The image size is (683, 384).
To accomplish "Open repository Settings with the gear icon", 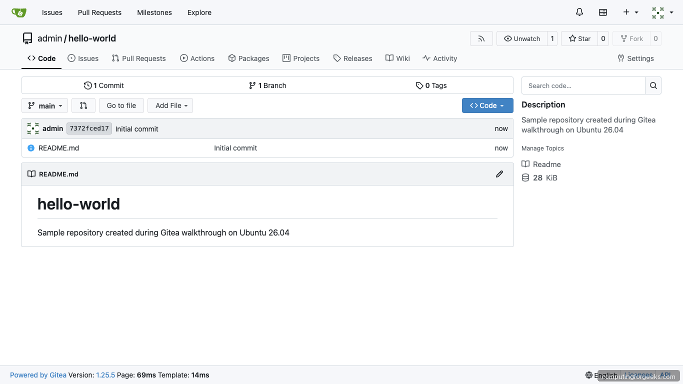I will click(x=635, y=58).
